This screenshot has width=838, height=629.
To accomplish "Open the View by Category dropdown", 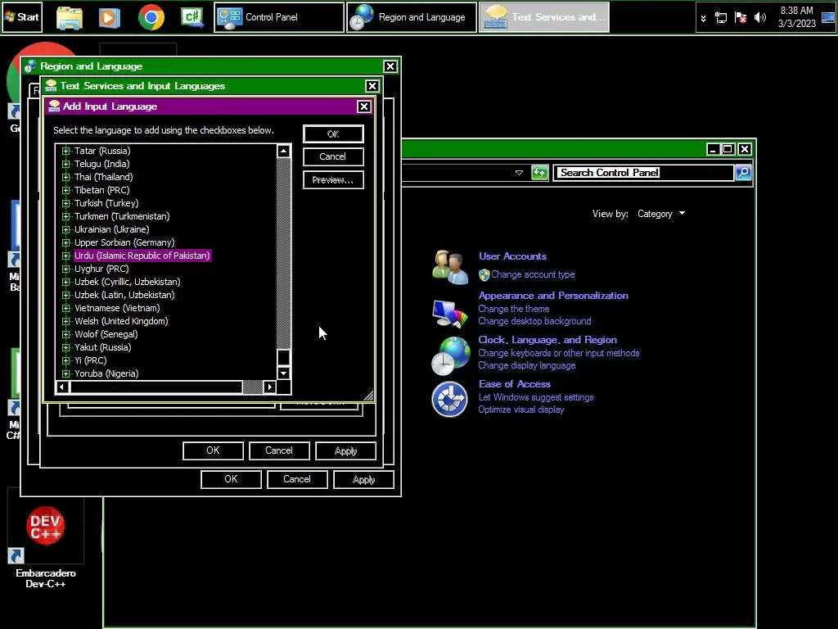I will tap(661, 214).
